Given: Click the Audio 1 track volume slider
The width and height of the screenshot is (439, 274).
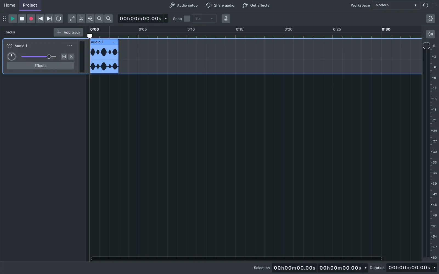Looking at the screenshot, I should click(39, 57).
